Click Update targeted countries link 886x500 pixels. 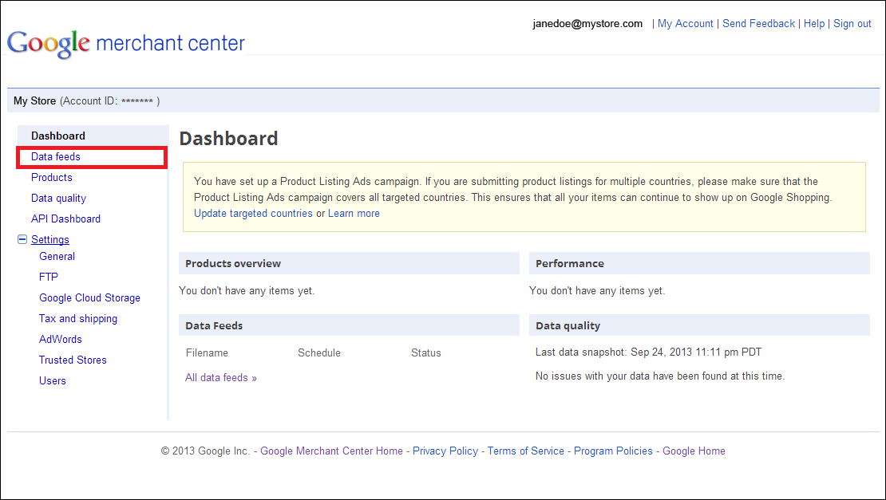[x=253, y=214]
